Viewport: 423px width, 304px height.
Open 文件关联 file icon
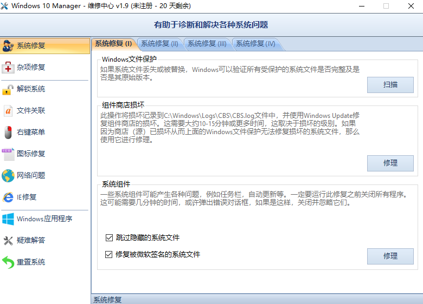coord(8,110)
